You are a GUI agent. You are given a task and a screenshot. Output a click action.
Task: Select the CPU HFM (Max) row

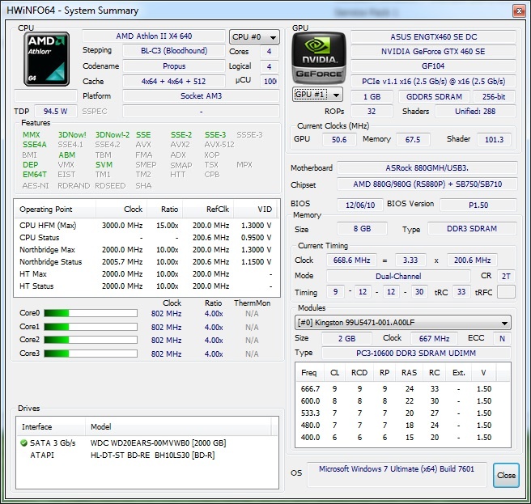(147, 226)
